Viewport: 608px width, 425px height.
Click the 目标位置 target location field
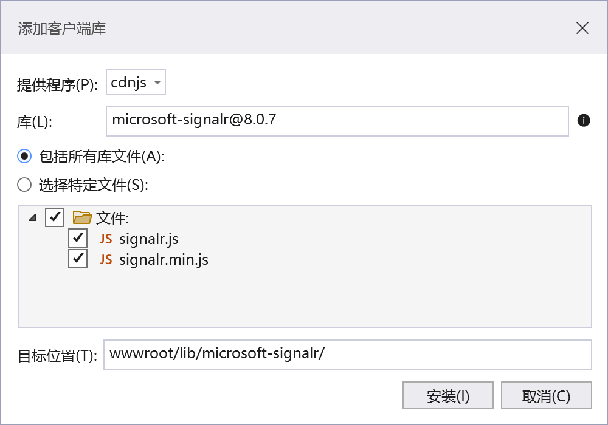click(347, 355)
